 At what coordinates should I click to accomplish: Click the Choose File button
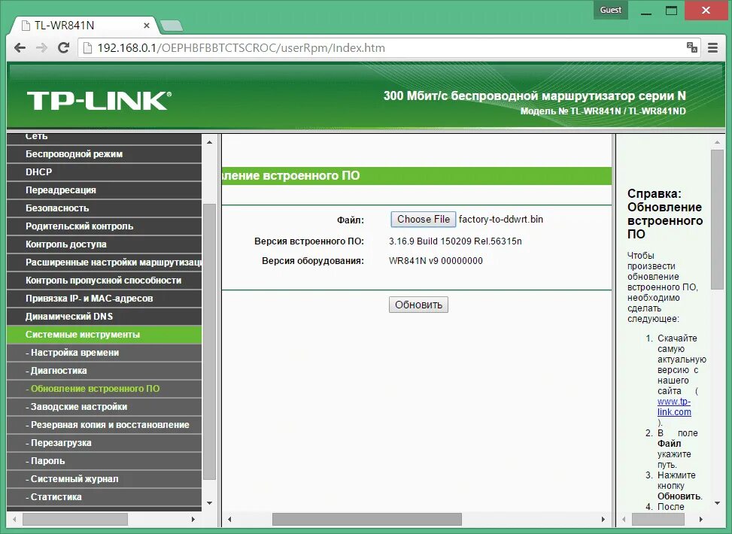423,220
